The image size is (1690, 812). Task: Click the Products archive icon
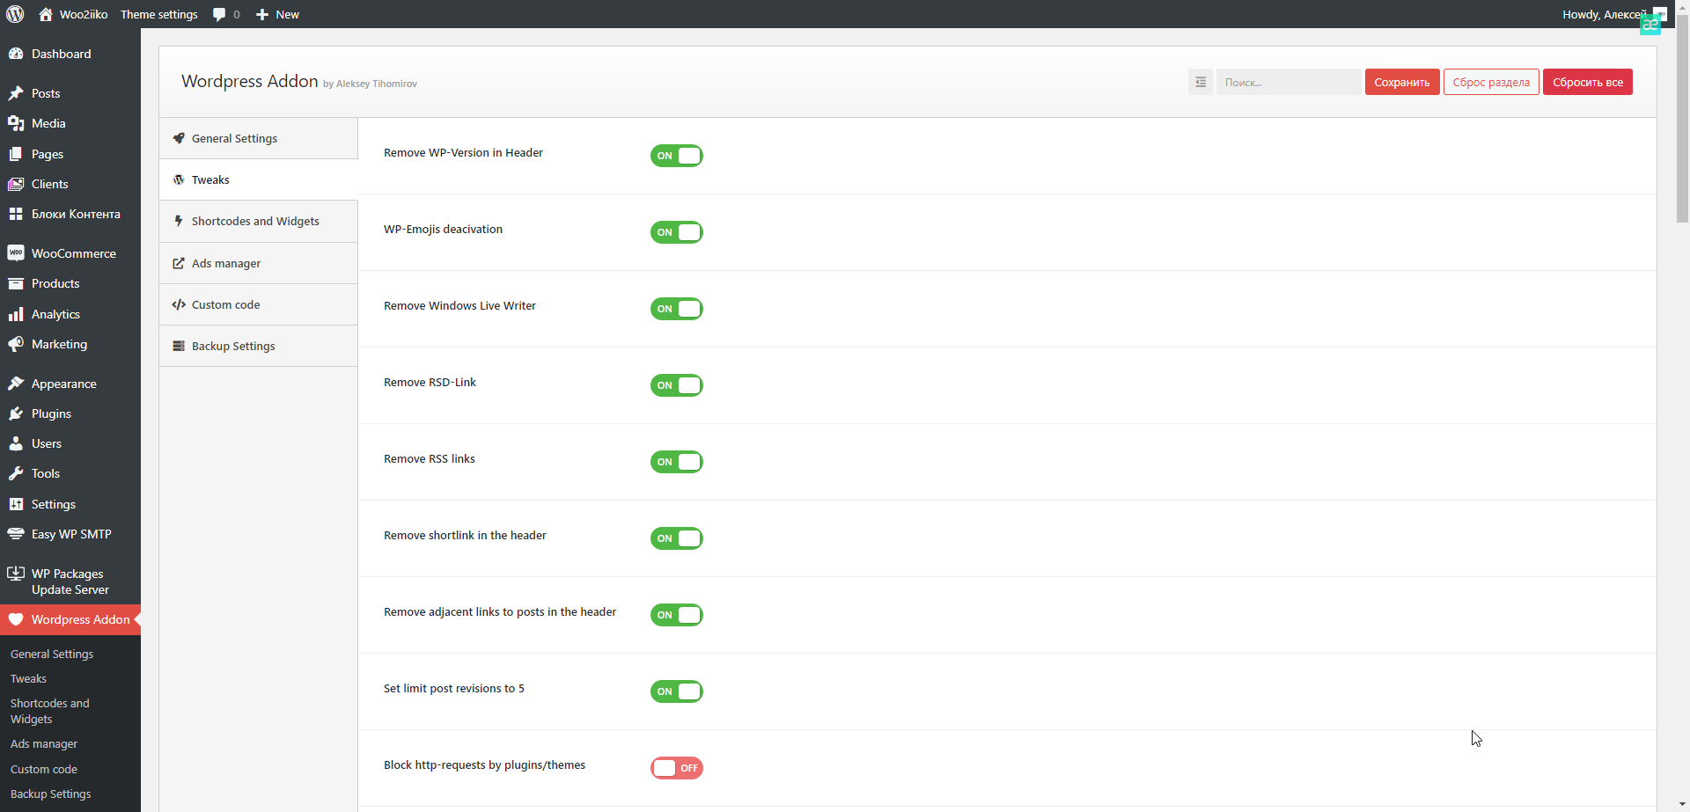[x=16, y=283]
